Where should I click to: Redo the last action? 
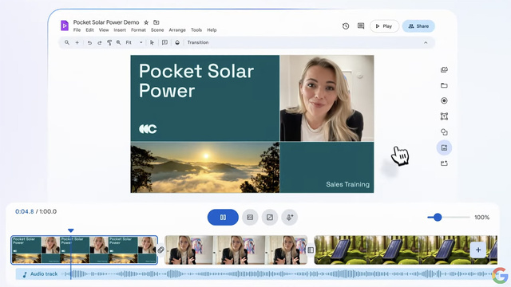tap(99, 42)
